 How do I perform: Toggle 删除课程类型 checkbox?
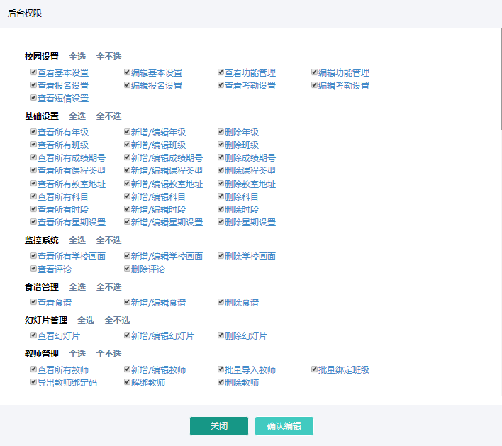[x=221, y=170]
